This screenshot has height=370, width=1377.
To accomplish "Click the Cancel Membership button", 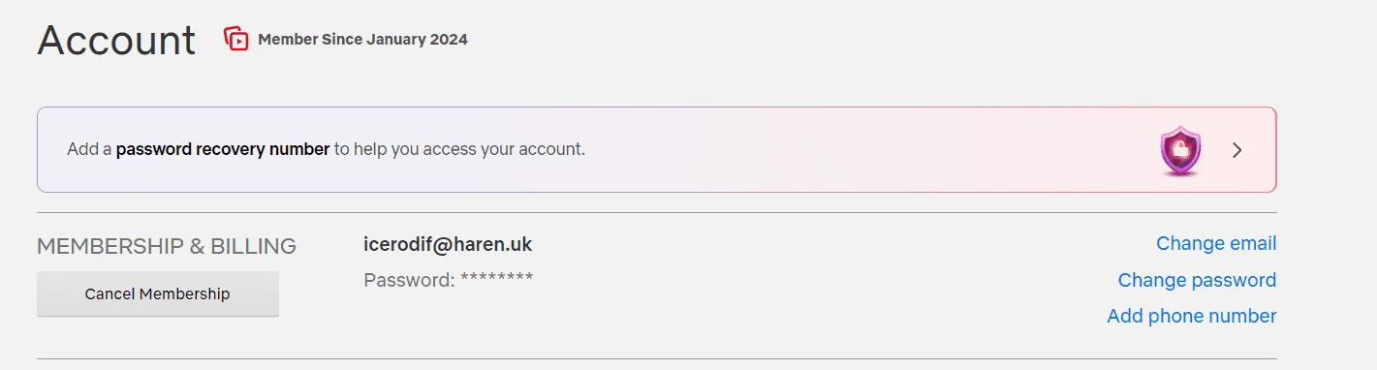I will coord(158,293).
